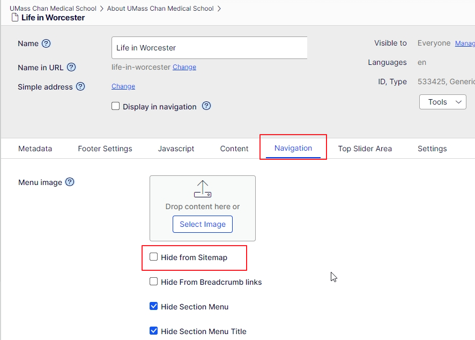The width and height of the screenshot is (475, 340).
Task: Click UMass Chan Medical School breadcrumb
Action: pos(53,9)
